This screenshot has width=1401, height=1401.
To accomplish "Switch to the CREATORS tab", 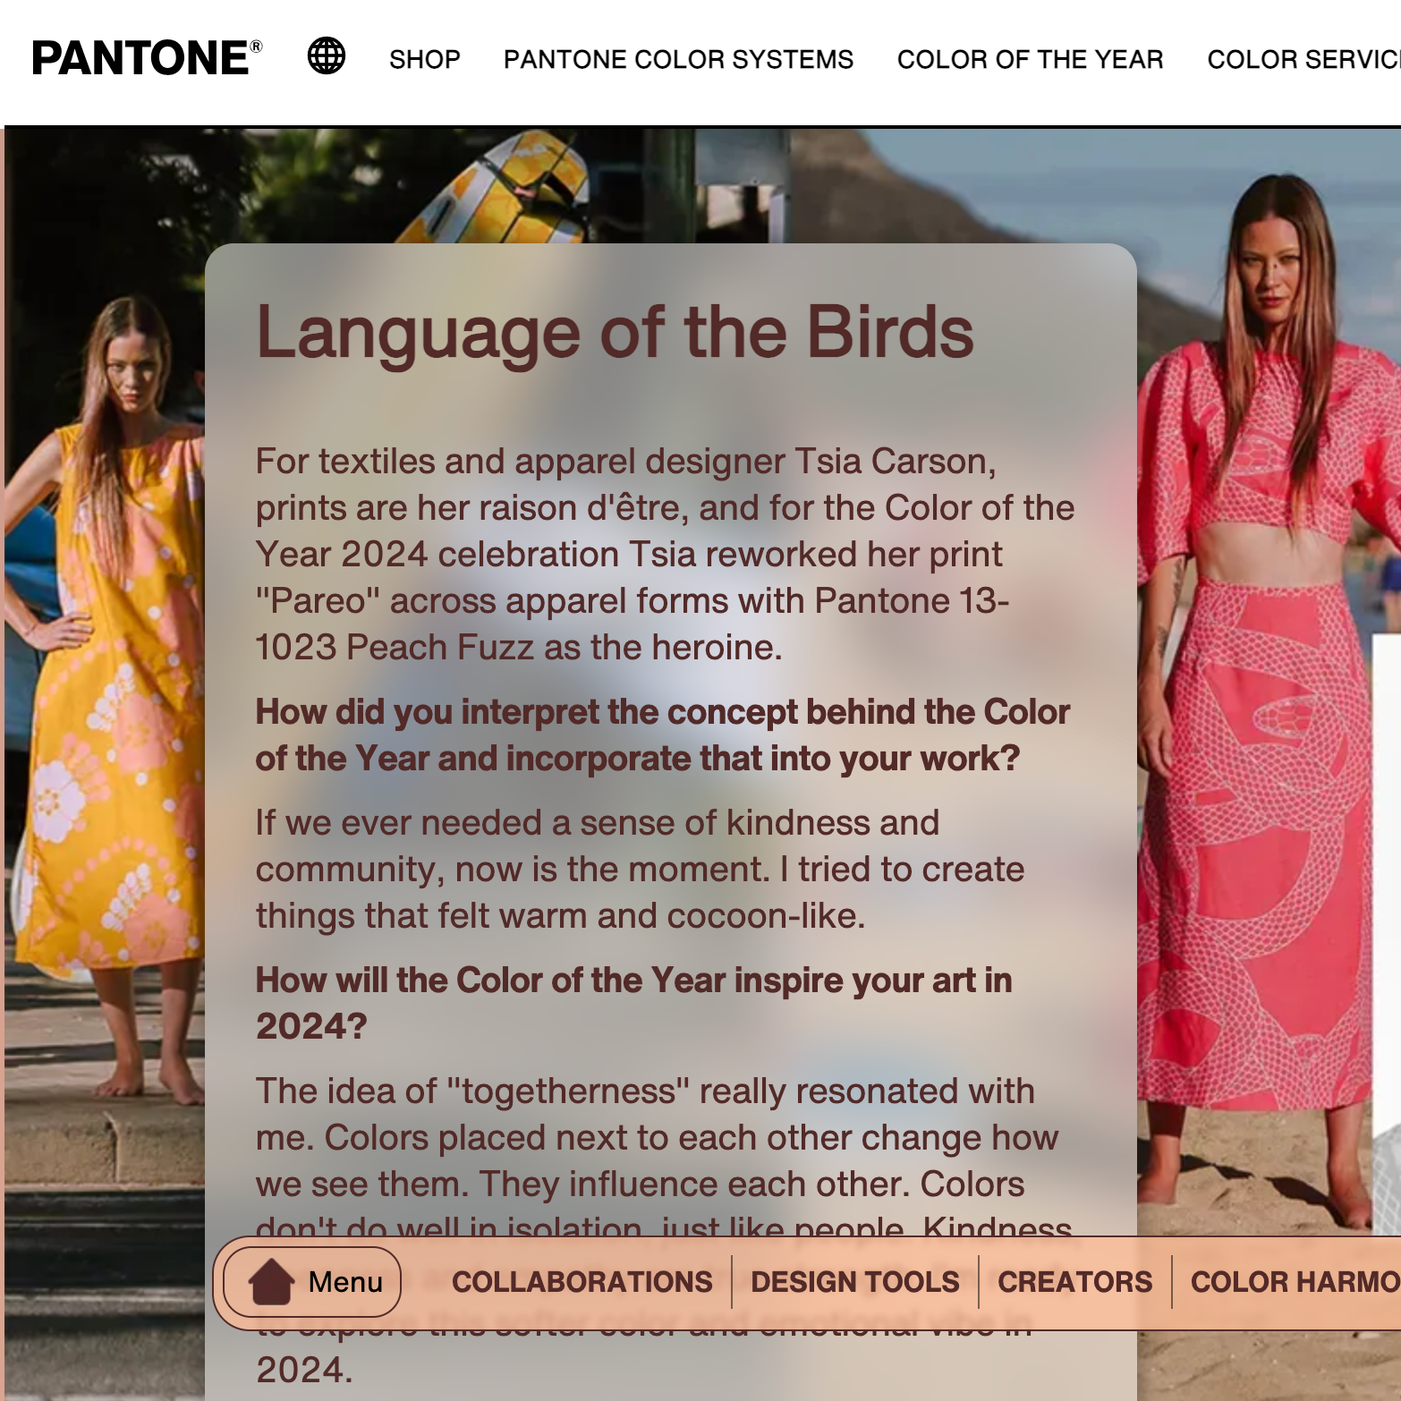I will pos(1074,1281).
